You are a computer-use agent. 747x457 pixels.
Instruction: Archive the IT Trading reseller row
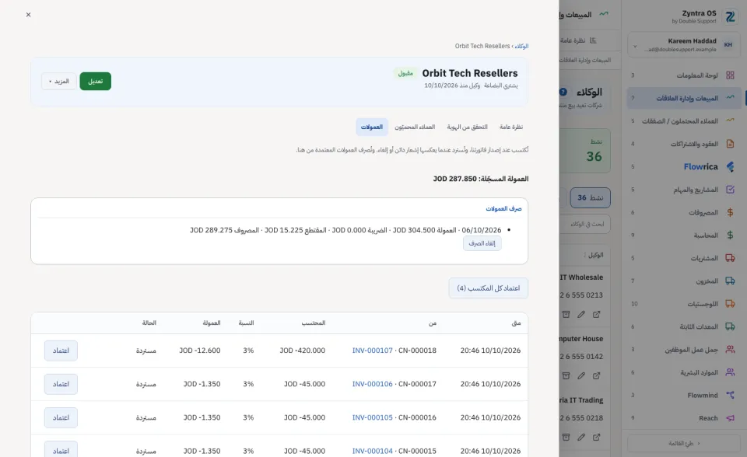tap(566, 437)
